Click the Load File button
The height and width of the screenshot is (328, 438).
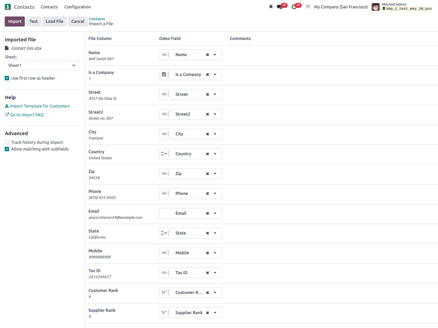tap(54, 21)
